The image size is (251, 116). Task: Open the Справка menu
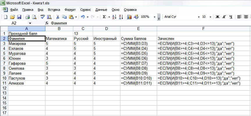pyautogui.click(x=130, y=10)
